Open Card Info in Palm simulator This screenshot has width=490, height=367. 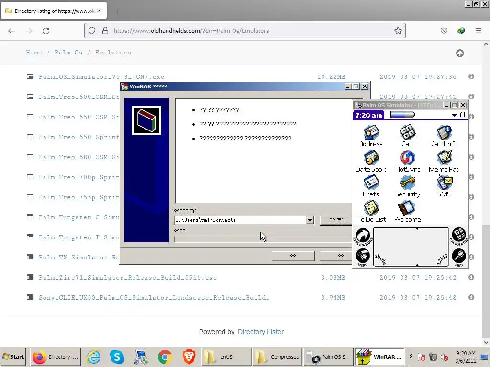444,136
